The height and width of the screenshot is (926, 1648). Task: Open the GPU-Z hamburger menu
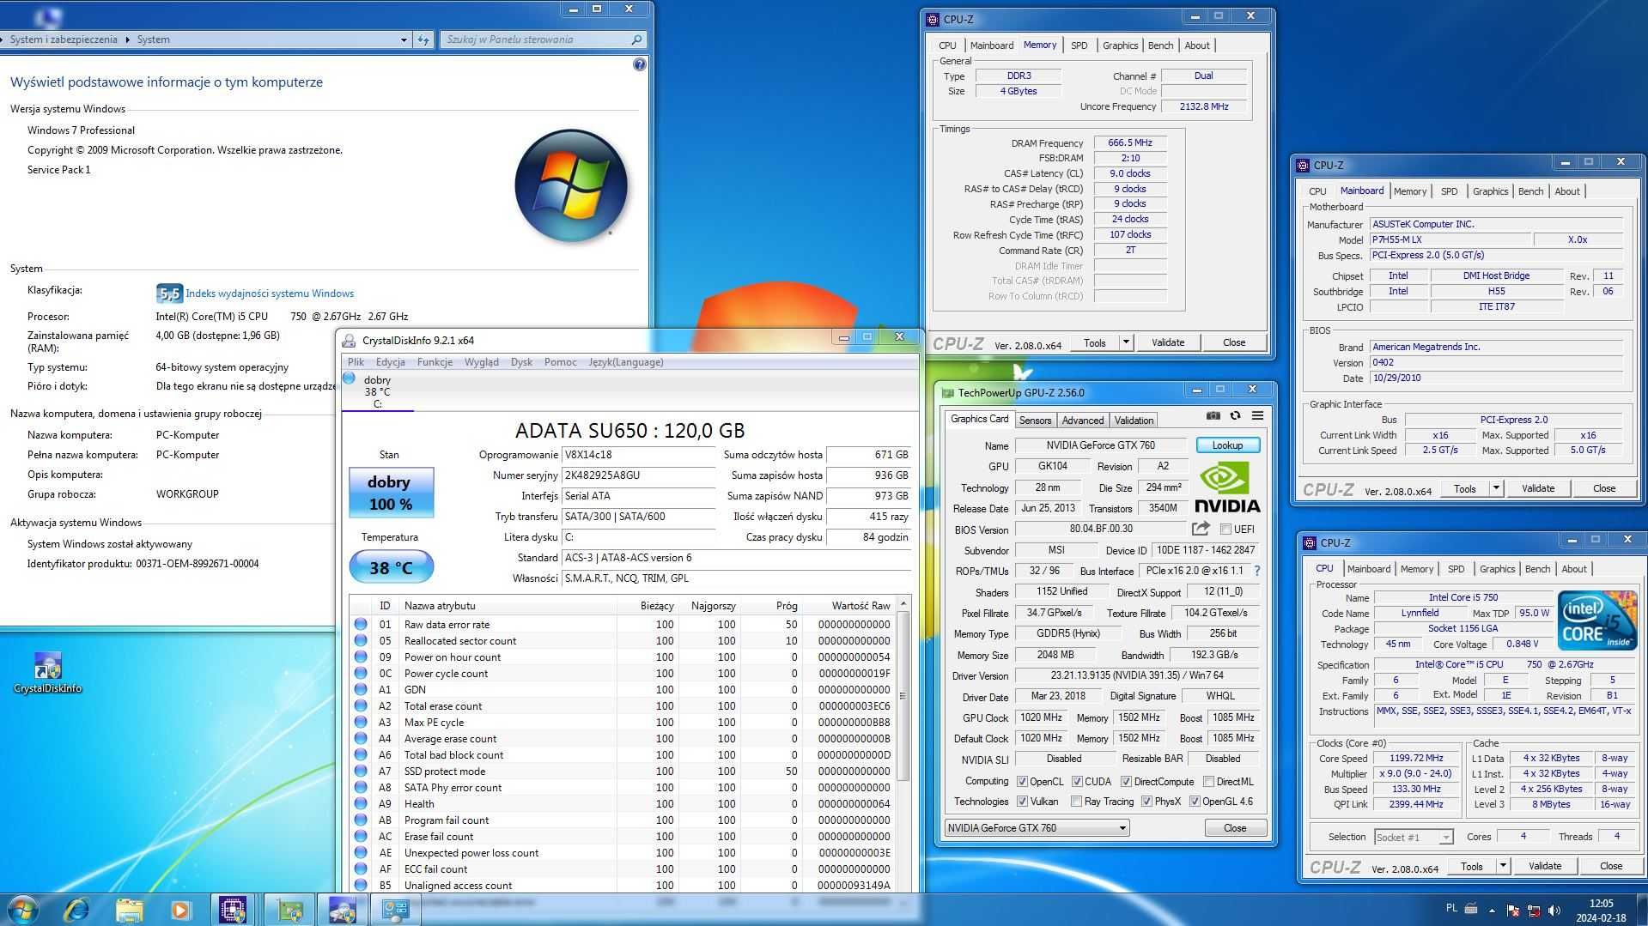click(1257, 415)
